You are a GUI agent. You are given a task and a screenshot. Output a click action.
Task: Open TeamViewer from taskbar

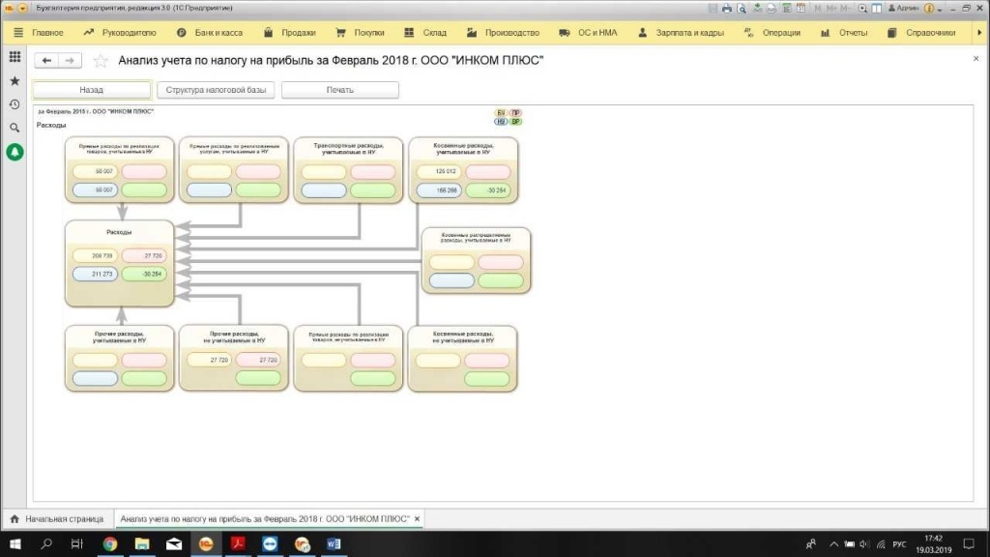click(270, 543)
